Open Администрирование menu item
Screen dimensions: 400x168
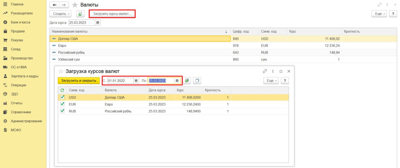coord(26,121)
